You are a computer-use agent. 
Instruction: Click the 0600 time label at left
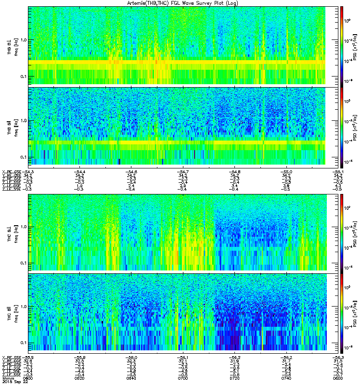28,378
